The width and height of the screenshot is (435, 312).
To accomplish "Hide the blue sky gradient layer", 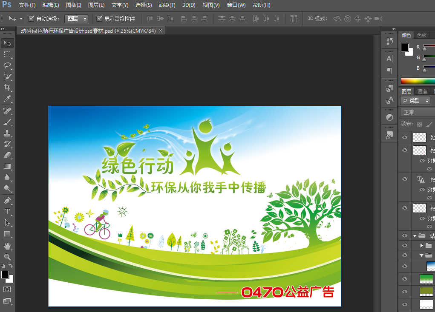I will tap(405, 266).
